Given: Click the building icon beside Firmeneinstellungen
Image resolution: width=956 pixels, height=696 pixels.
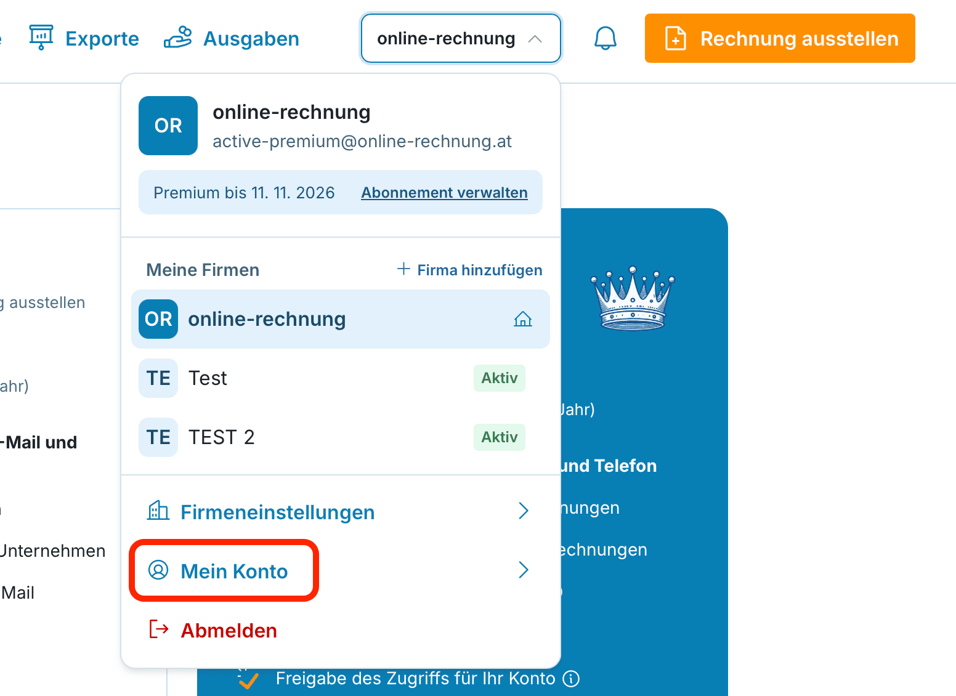Looking at the screenshot, I should pos(158,511).
